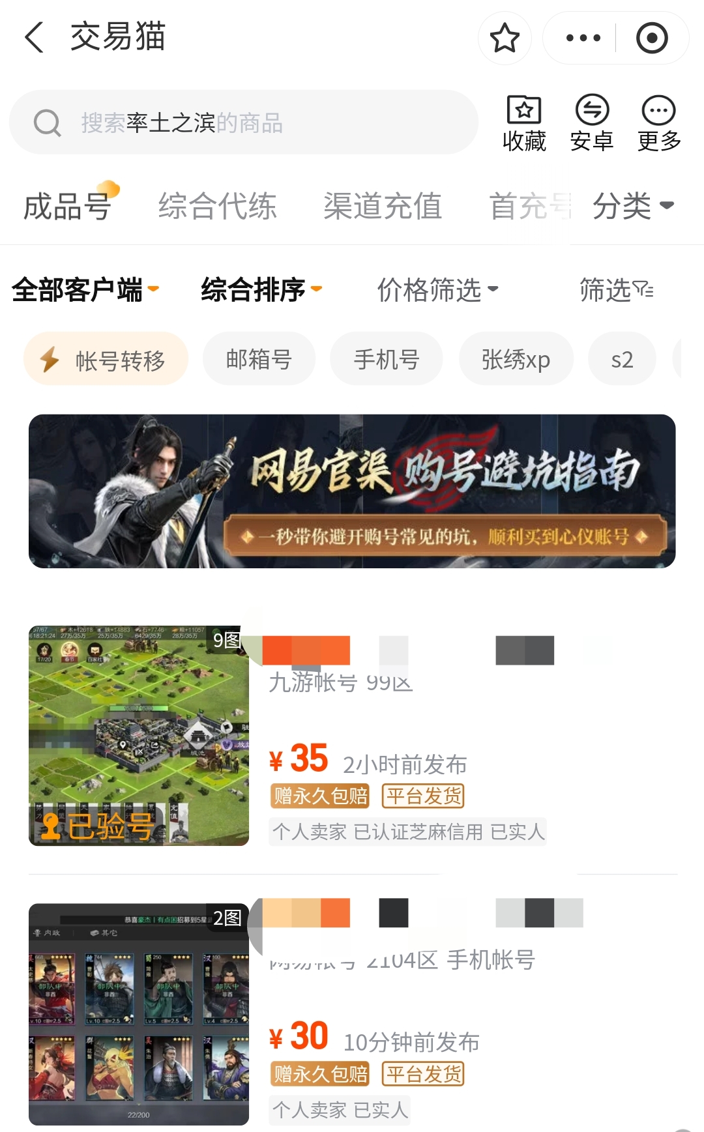Open the 分类 category menu
Screen dimensions: 704x1132
point(633,206)
